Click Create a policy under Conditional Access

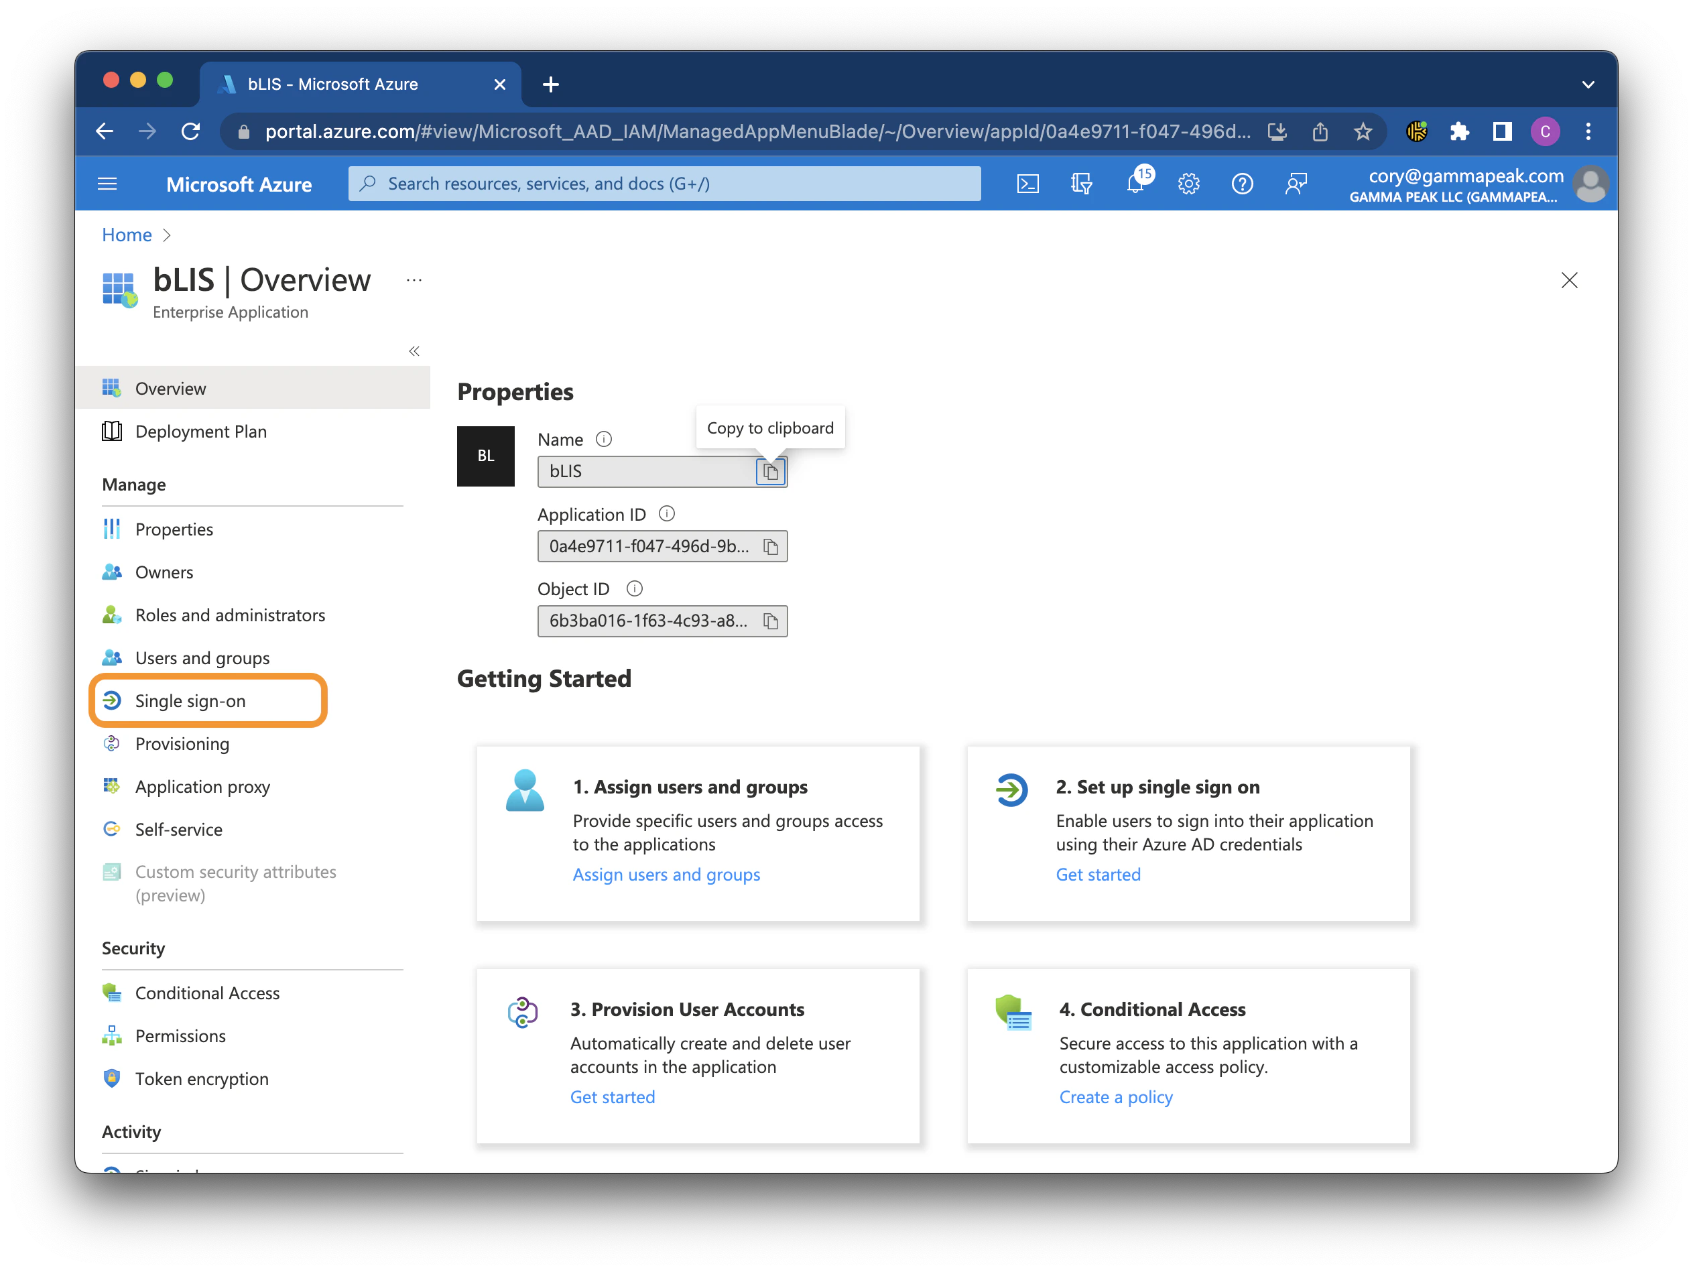point(1115,1096)
